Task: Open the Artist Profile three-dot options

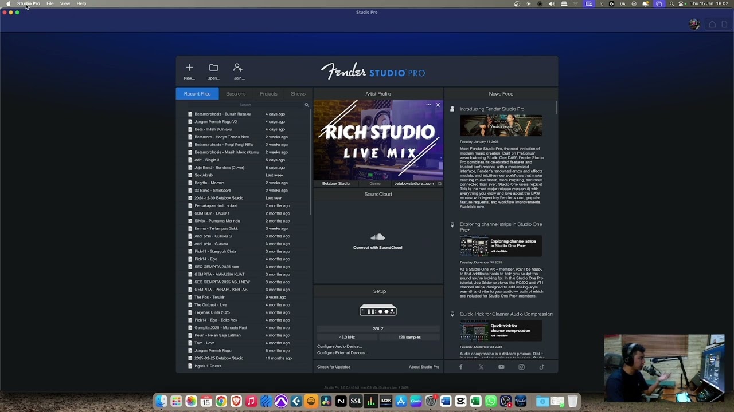Action: pos(428,105)
